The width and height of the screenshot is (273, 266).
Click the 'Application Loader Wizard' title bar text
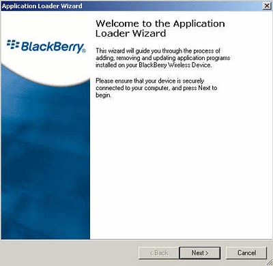click(42, 6)
